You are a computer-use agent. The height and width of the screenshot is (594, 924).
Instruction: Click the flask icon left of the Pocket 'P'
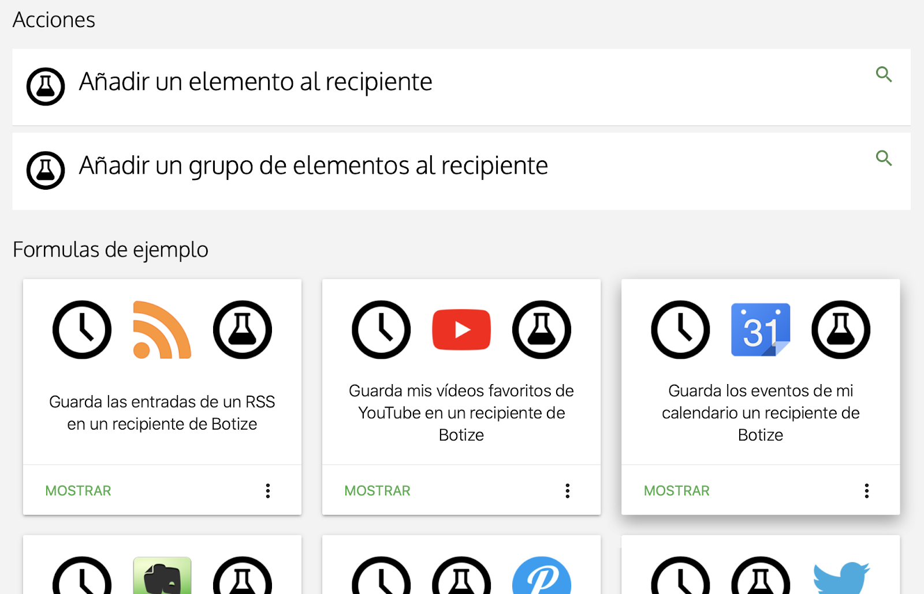(461, 576)
